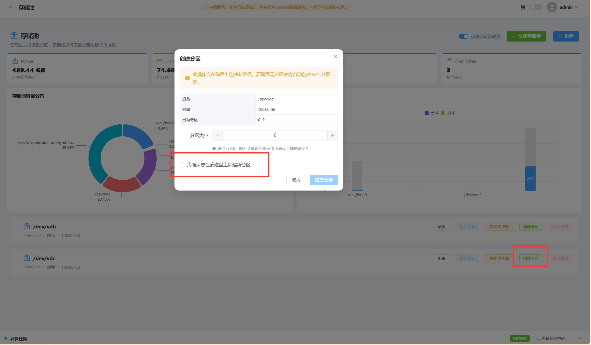
Task: Click the 异步任务 panel icon
Action: pos(5,339)
